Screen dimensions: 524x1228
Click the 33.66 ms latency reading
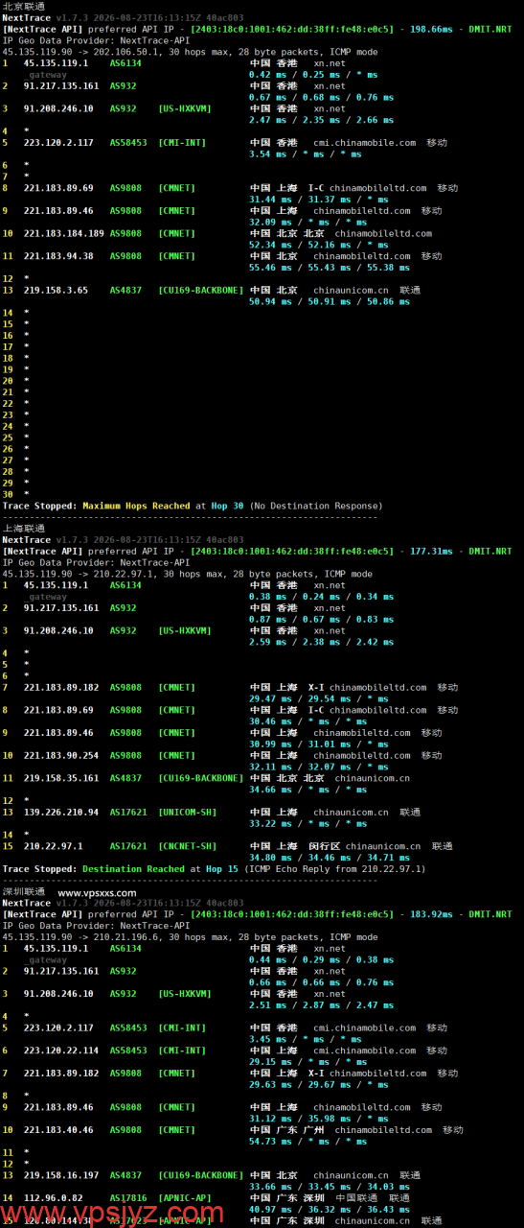pos(267,1187)
